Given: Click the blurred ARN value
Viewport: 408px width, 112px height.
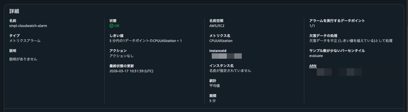Looking at the screenshot, I should tap(339, 72).
